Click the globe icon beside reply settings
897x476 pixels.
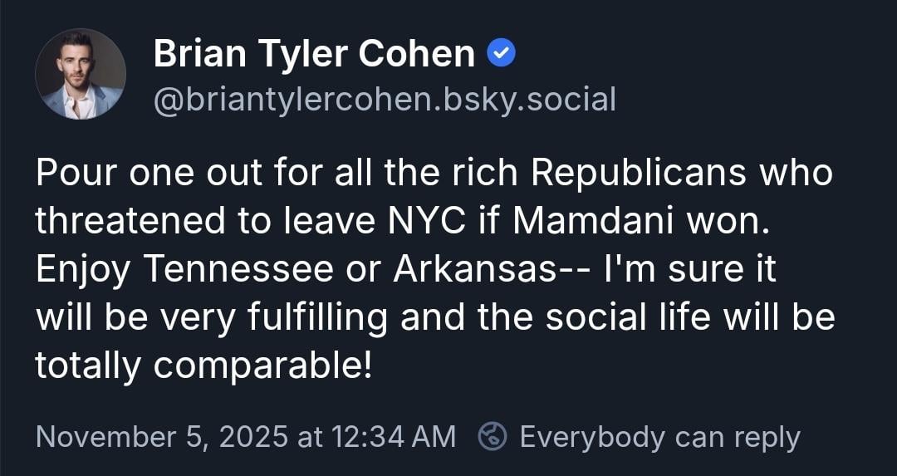point(493,436)
